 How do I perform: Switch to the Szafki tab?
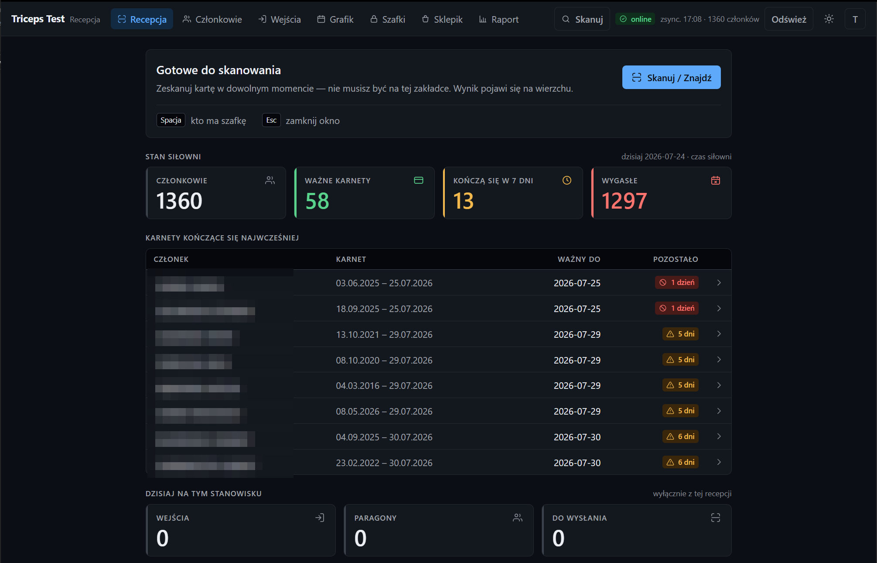pos(388,19)
